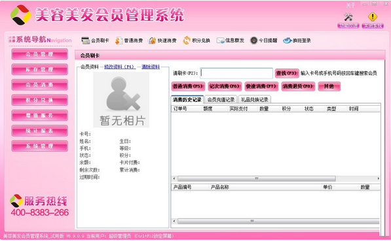Click the 请刷卡 card number input field
Screen dimensions: 391x241
tap(236, 73)
